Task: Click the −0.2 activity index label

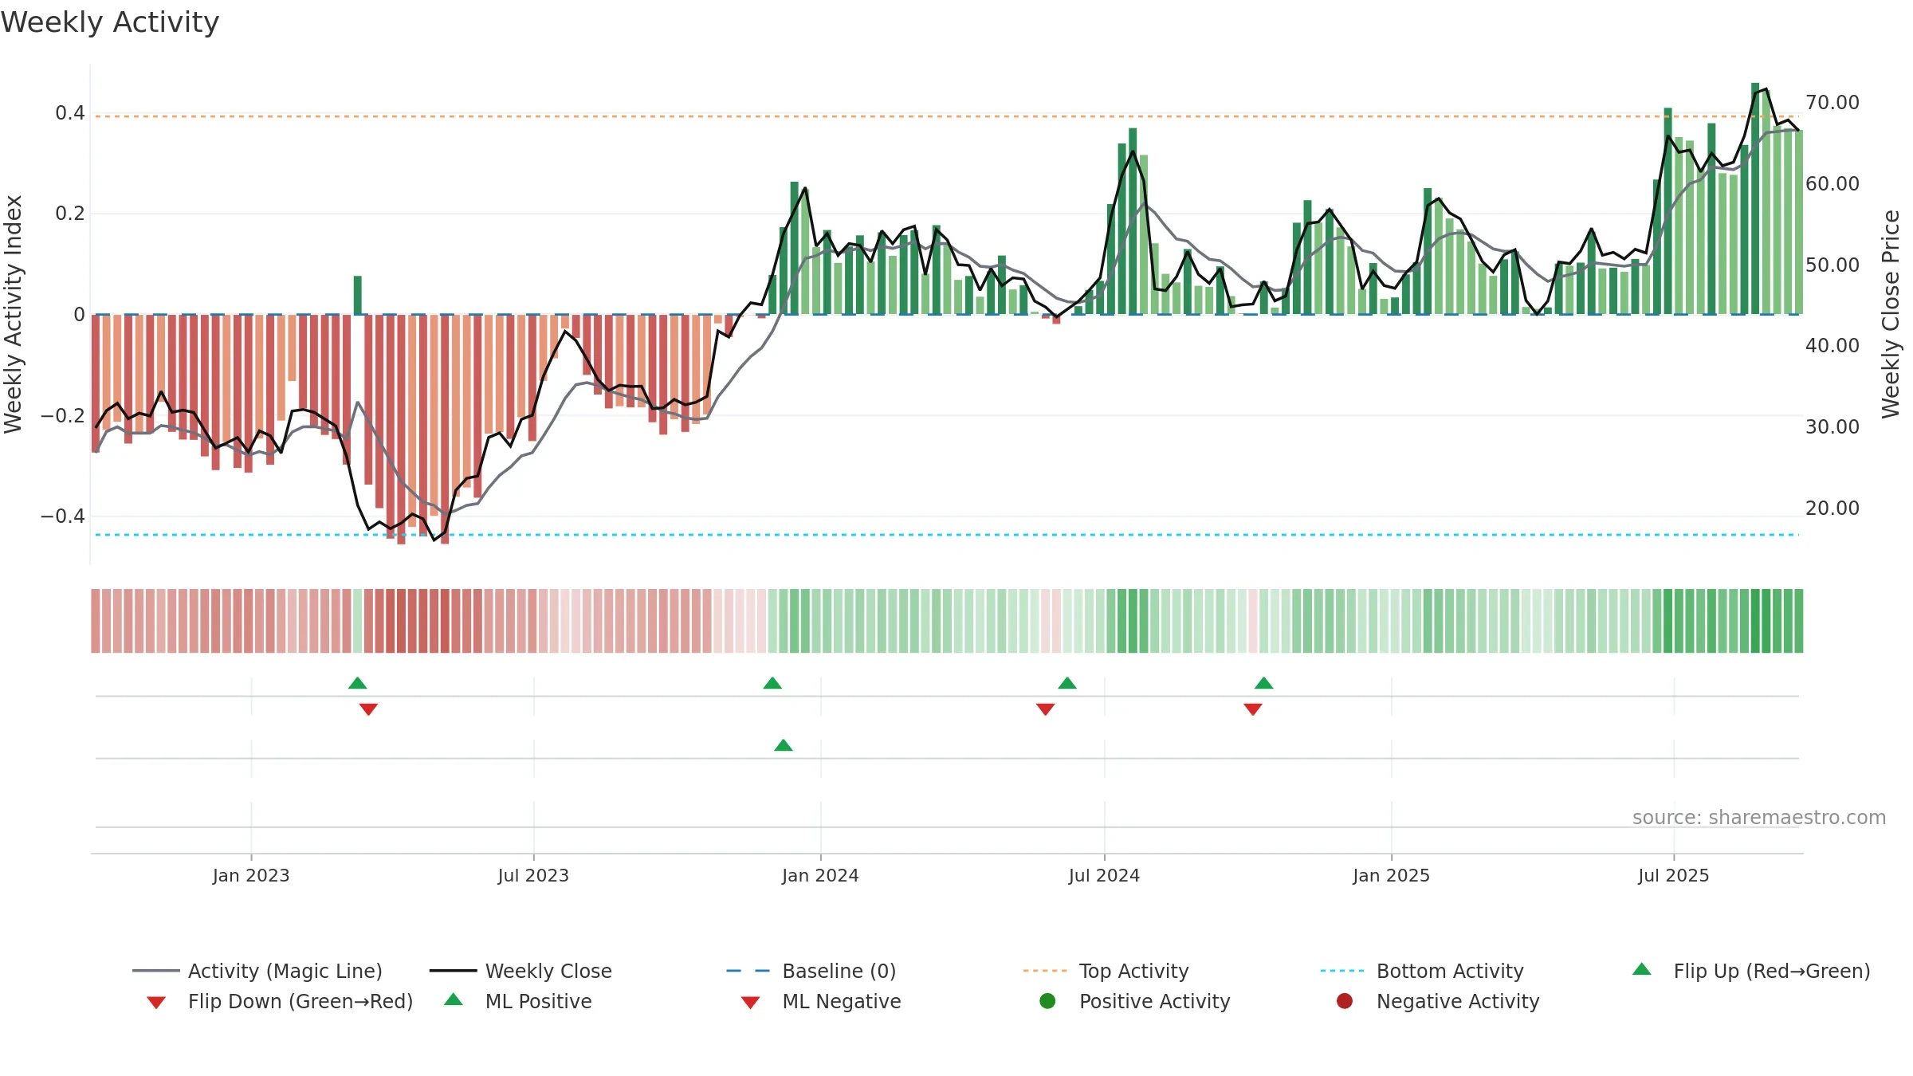Action: tap(63, 416)
